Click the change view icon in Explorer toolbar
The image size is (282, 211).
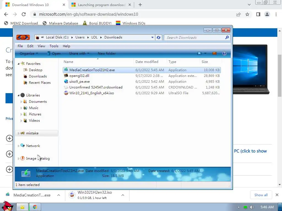[199, 53]
